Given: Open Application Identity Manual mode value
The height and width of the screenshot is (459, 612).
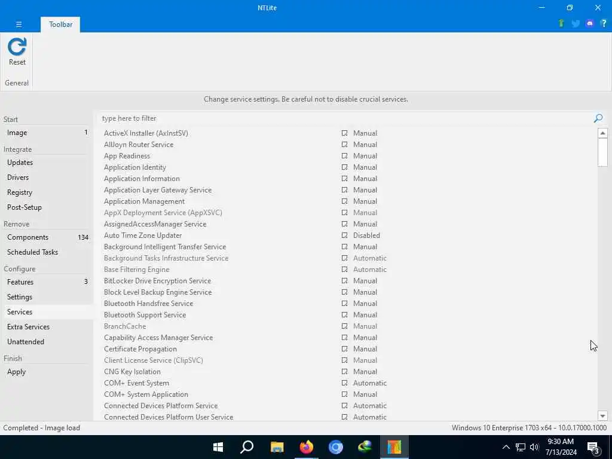Looking at the screenshot, I should pyautogui.click(x=365, y=167).
